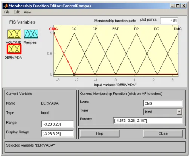Click the membership function Name field

163,103
